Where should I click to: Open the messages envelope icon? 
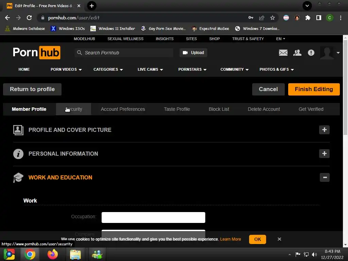(283, 53)
